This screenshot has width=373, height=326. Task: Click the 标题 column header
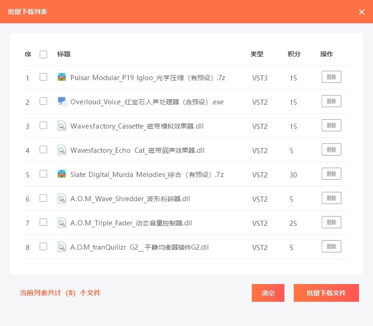(x=64, y=54)
